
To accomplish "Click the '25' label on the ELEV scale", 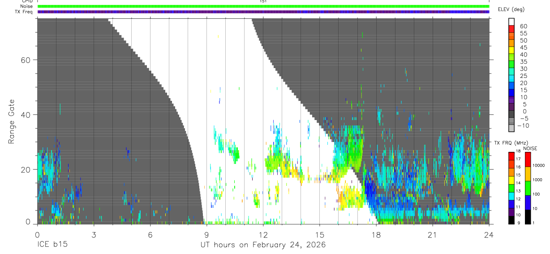I will pos(523,76).
